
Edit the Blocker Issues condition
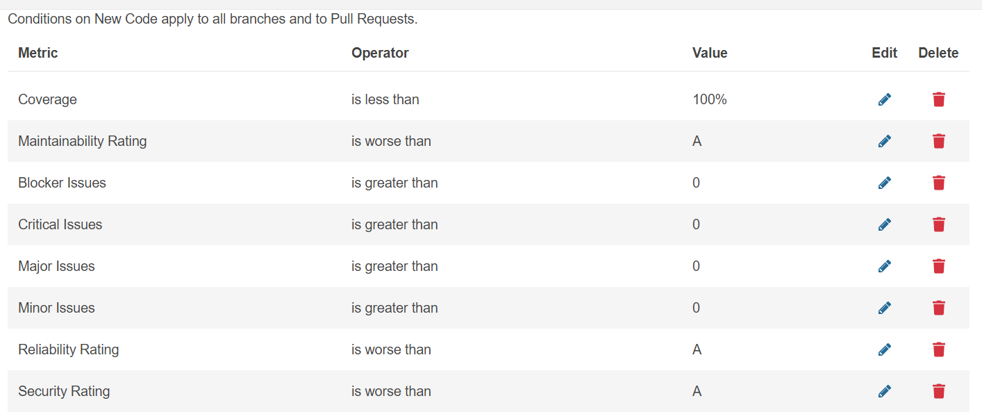pos(884,183)
